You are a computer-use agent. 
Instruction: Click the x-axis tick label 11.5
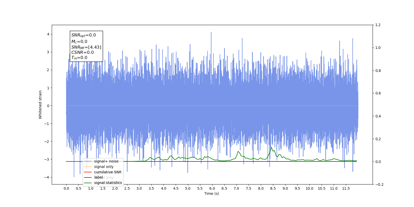[346, 188]
